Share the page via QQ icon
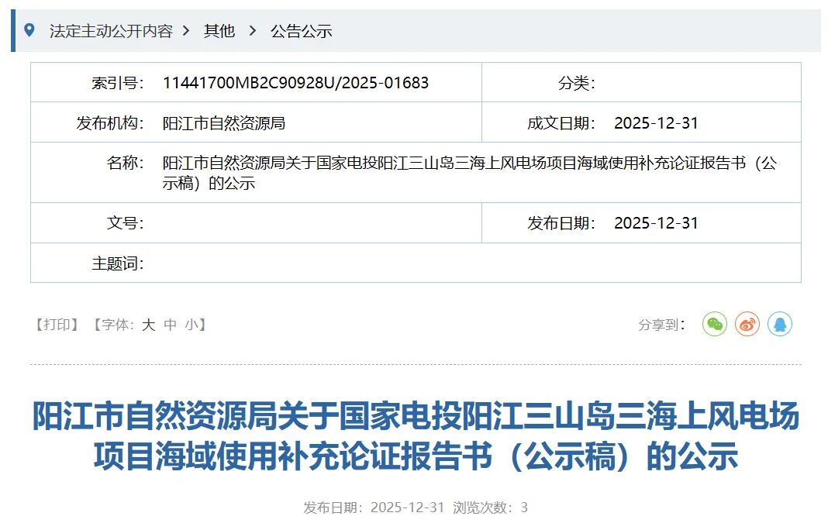Screen dimensions: 828x523 pos(779,325)
